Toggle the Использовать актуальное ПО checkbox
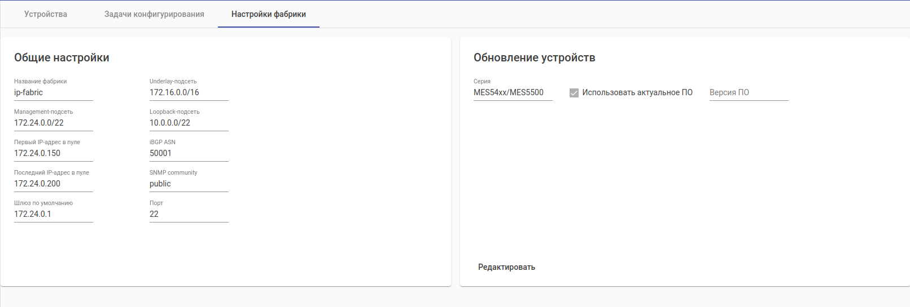This screenshot has height=307, width=910. point(574,93)
